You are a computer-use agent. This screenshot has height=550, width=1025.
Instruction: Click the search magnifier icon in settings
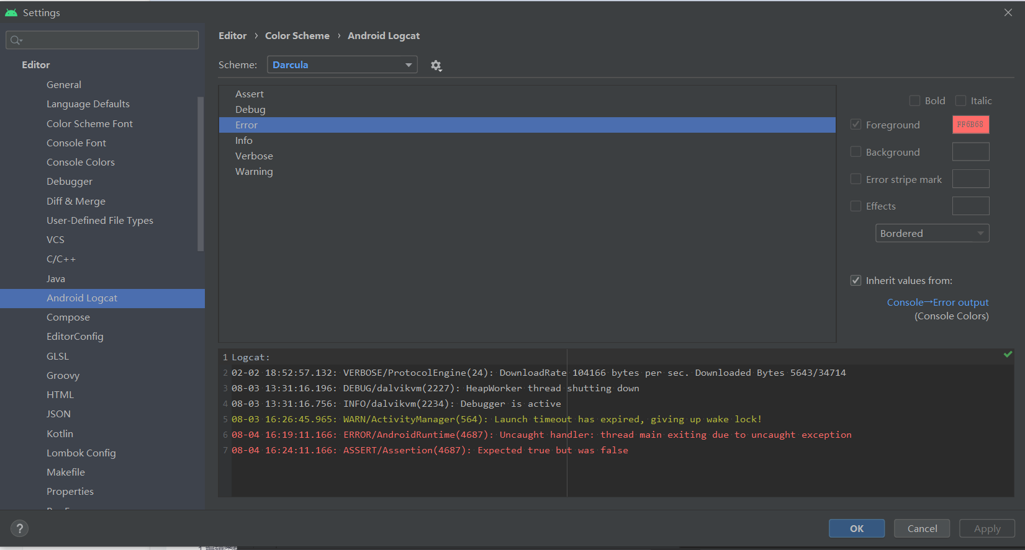pos(16,40)
